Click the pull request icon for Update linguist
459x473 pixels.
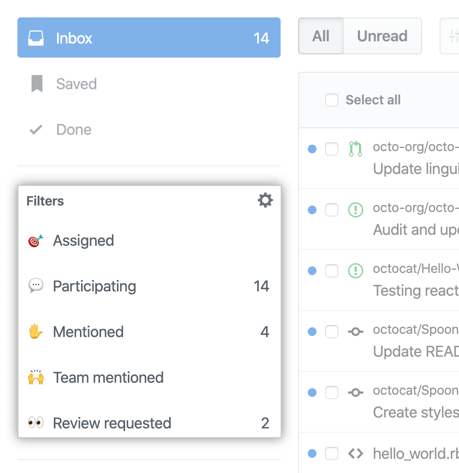click(x=355, y=149)
